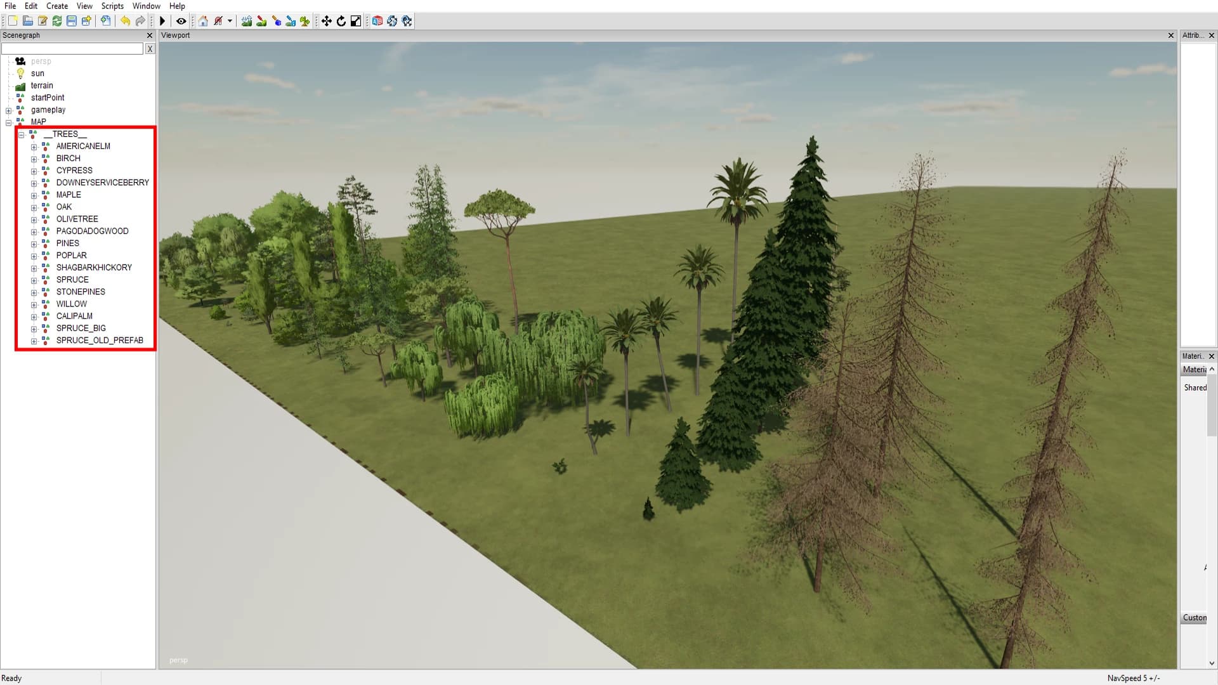Click the home camera icon

(x=203, y=21)
